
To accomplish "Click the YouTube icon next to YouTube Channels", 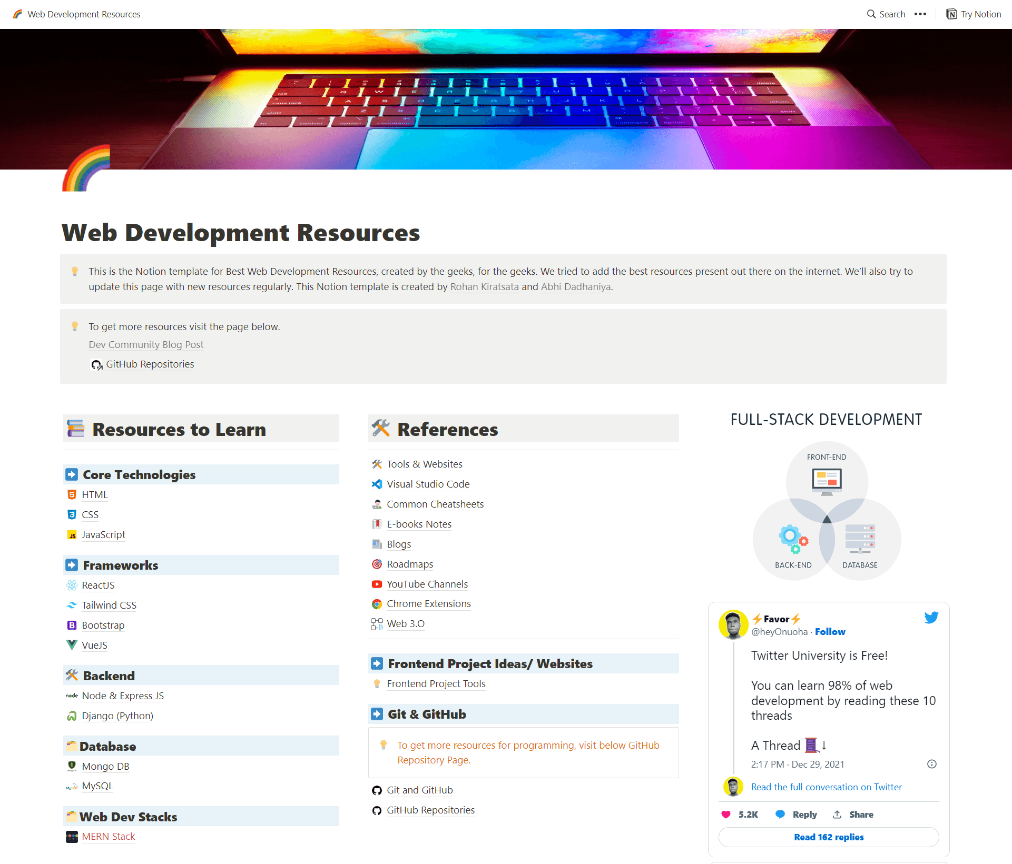I will [x=377, y=584].
